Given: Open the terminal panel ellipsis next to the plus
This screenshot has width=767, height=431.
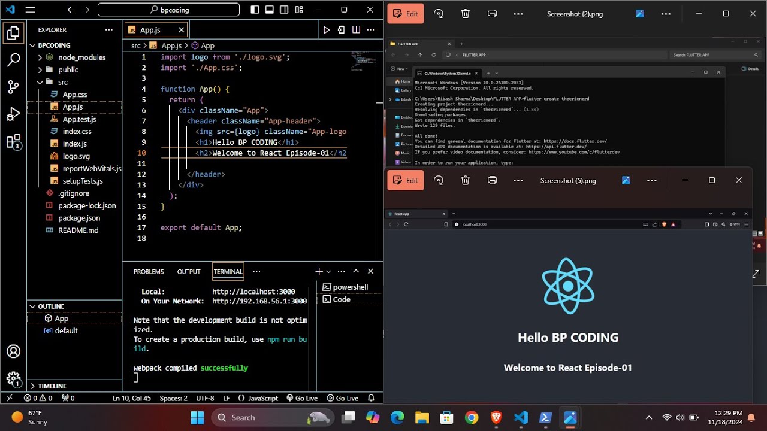Looking at the screenshot, I should coord(342,271).
